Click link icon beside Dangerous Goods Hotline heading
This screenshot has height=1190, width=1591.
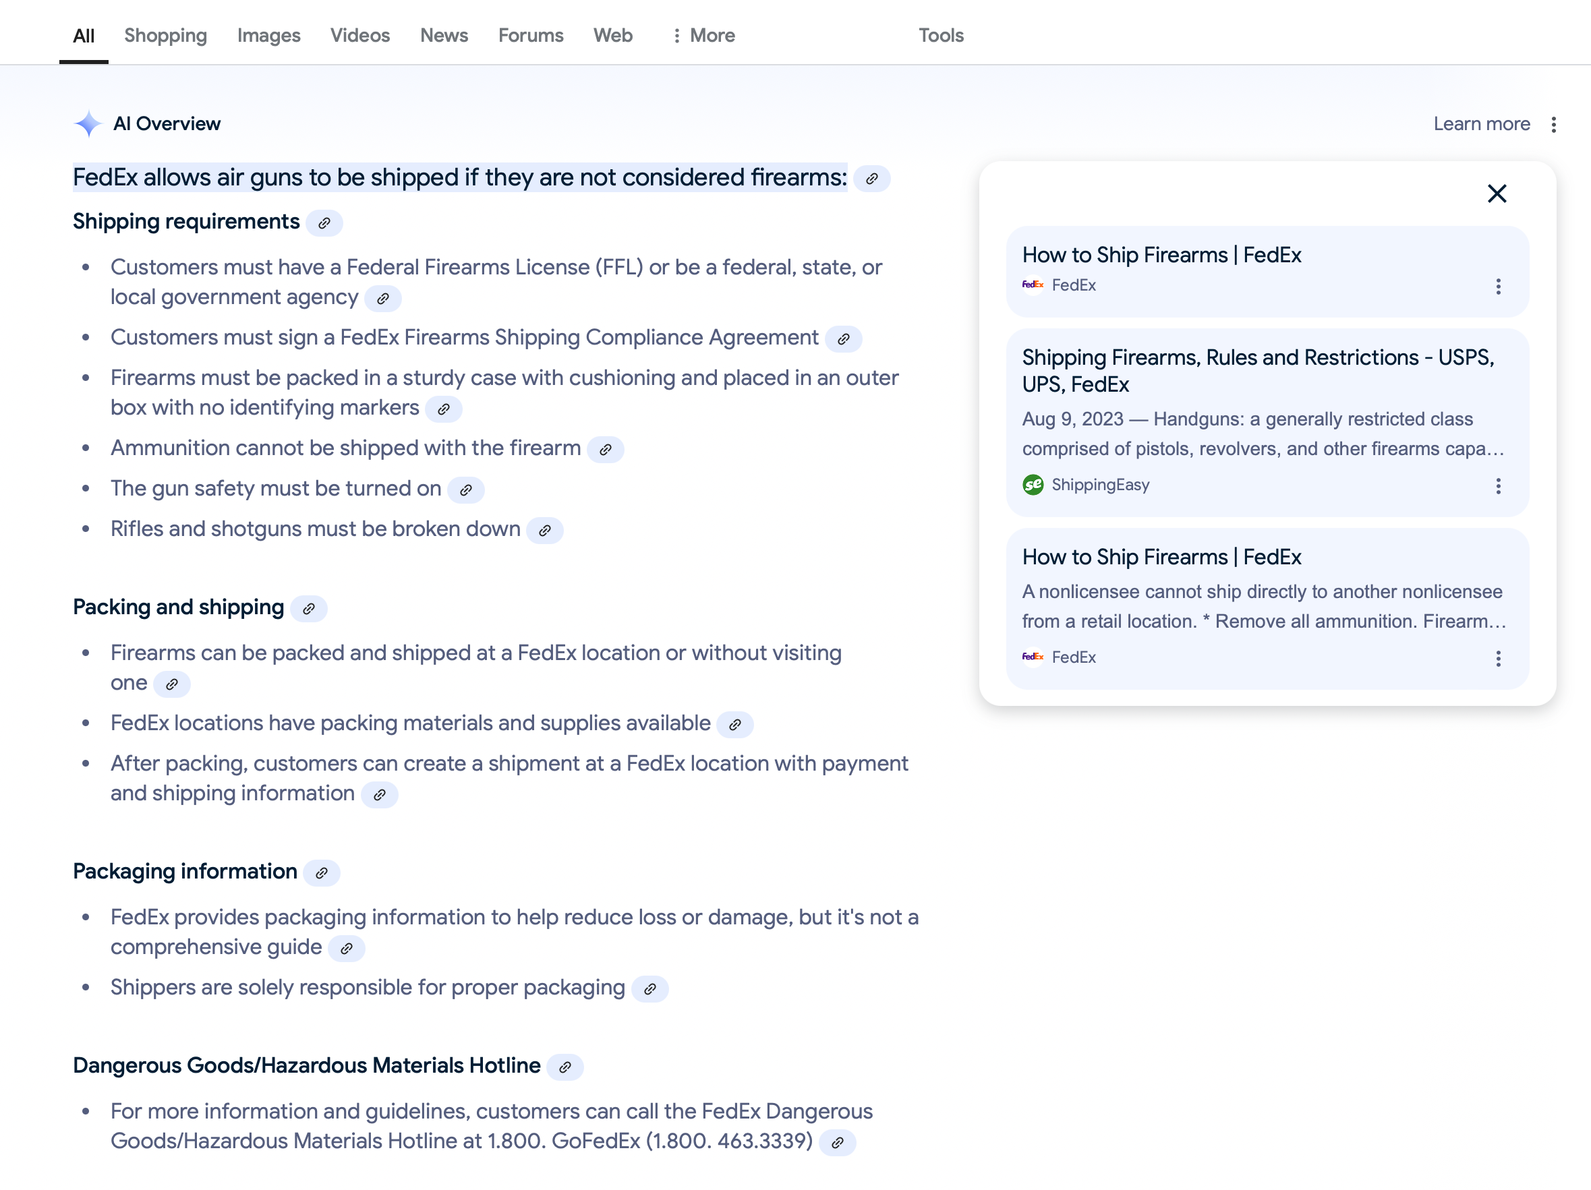[x=565, y=1067]
